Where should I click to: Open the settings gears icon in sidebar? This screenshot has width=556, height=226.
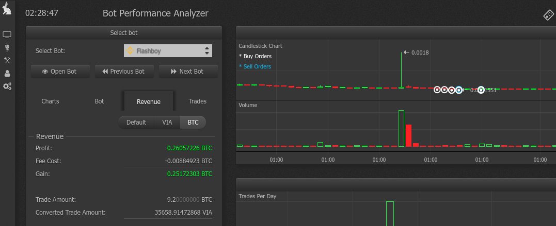point(7,86)
